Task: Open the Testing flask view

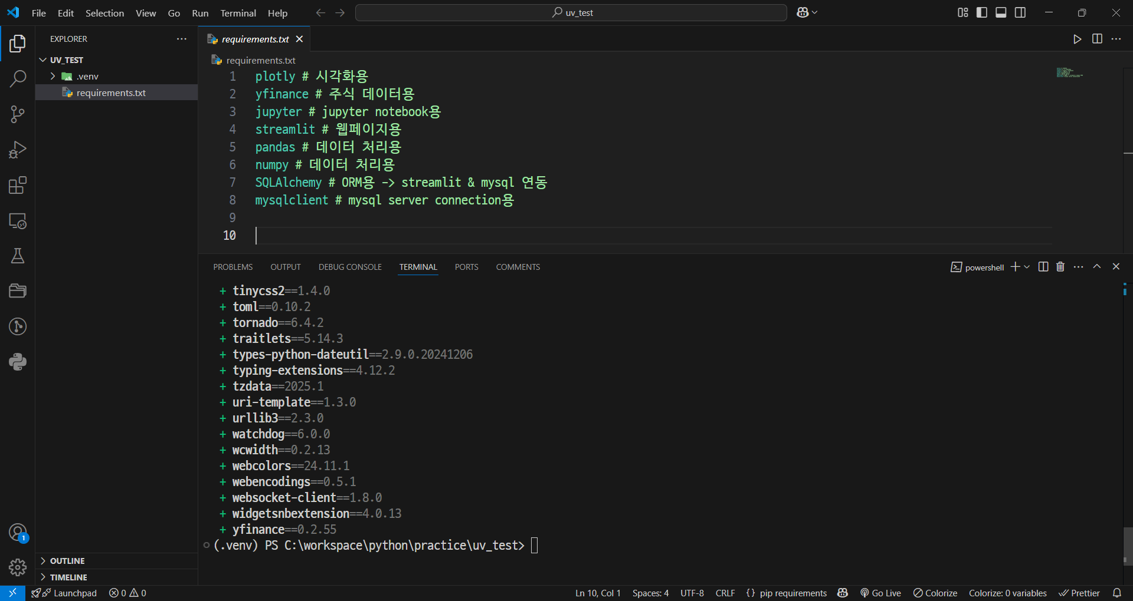Action: (18, 256)
